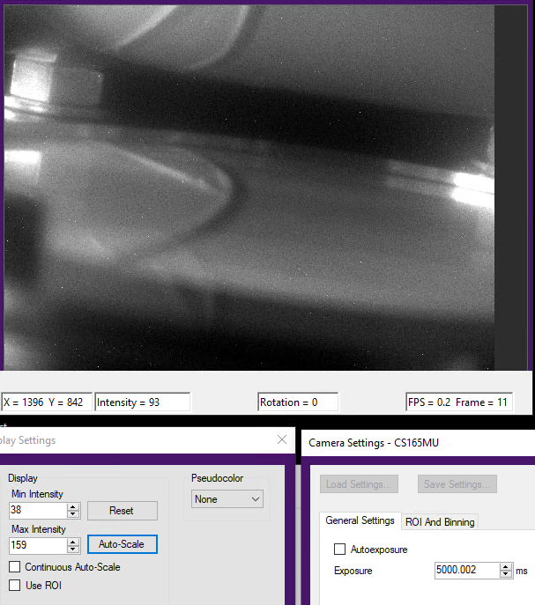Increase Min Intensity with up arrow
The width and height of the screenshot is (535, 605).
click(72, 506)
